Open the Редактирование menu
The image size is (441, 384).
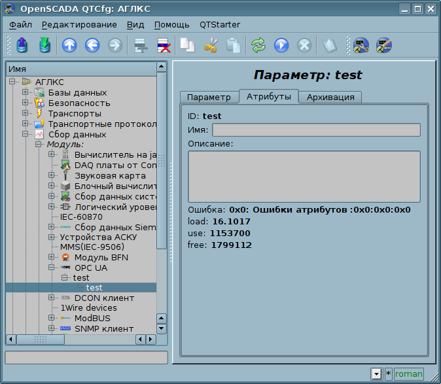pos(79,25)
